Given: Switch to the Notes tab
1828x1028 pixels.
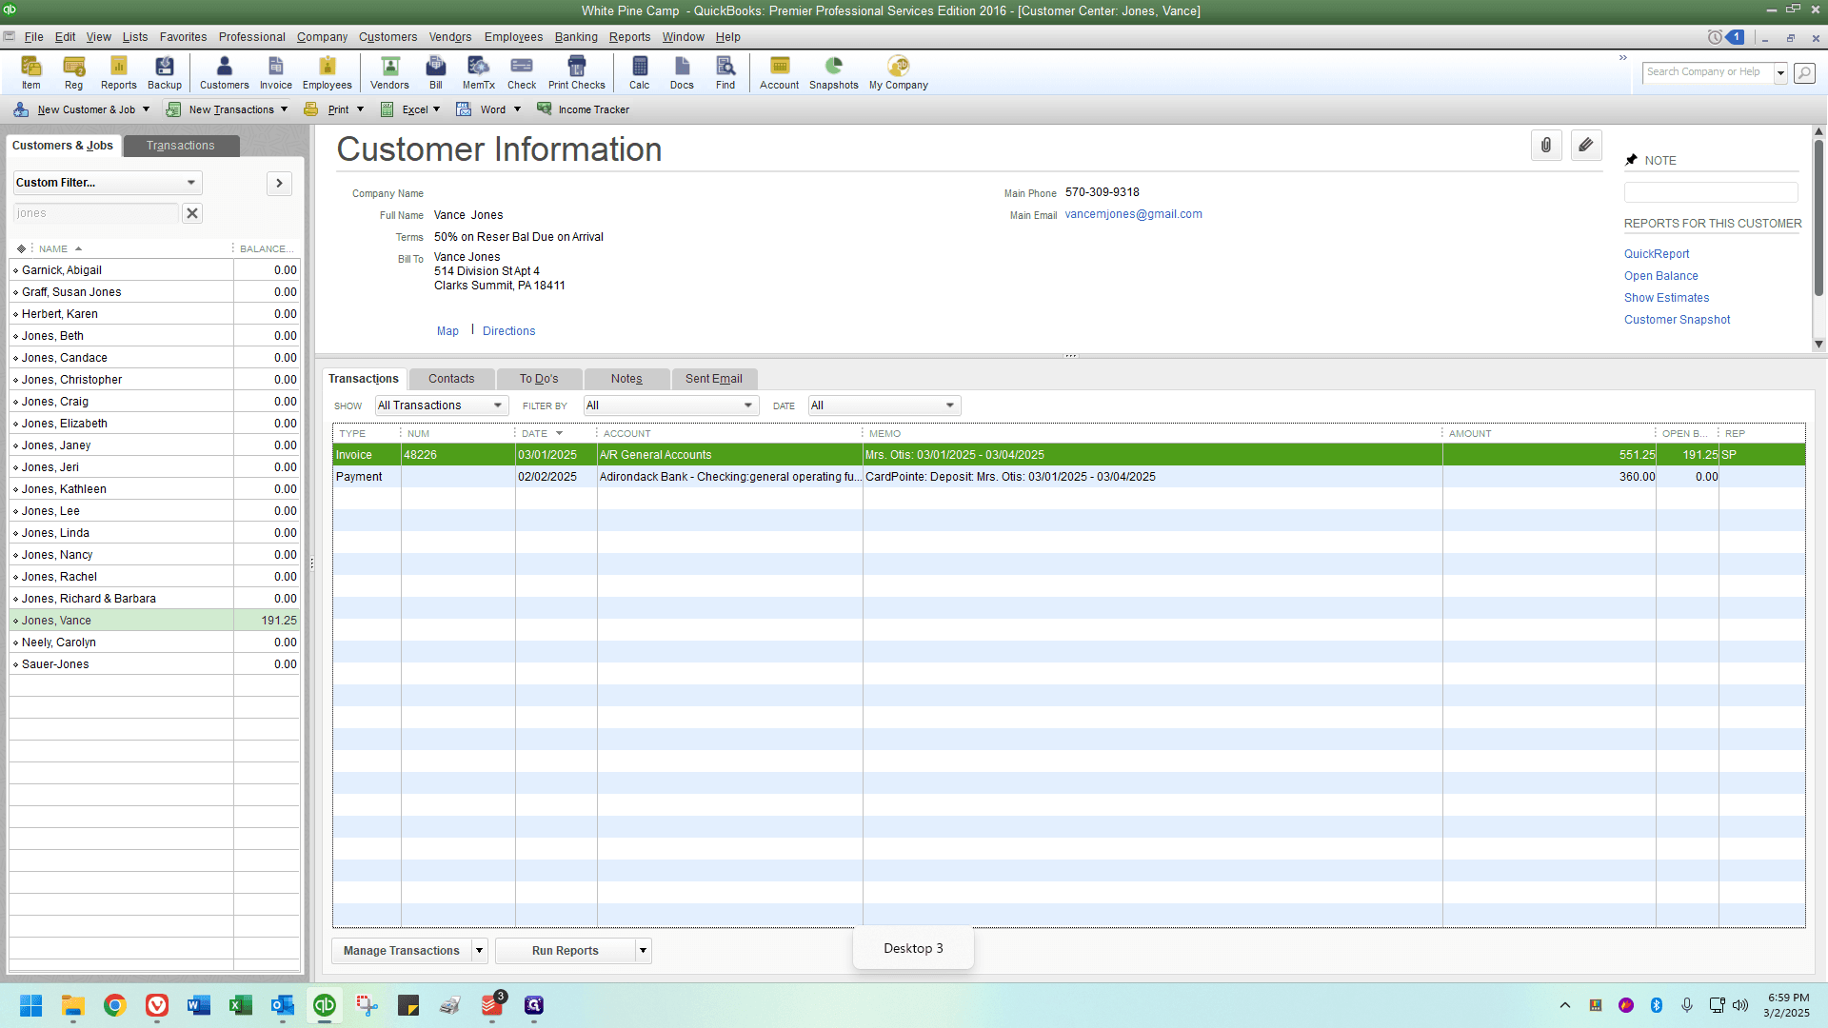Looking at the screenshot, I should pos(626,379).
